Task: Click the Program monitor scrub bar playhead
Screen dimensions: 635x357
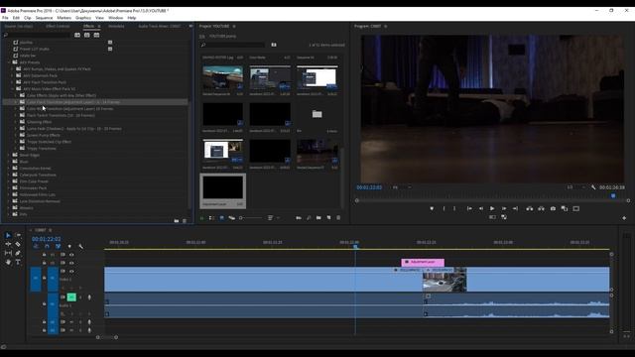Action: pos(613,195)
